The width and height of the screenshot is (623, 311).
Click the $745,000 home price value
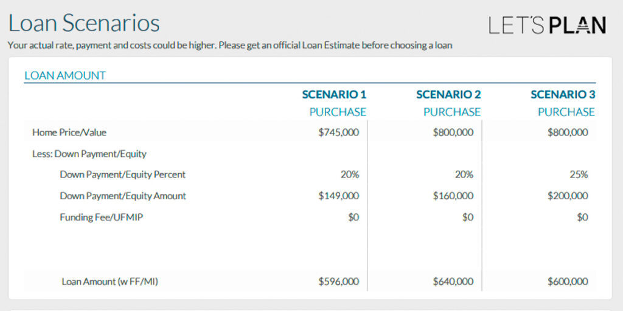click(339, 132)
